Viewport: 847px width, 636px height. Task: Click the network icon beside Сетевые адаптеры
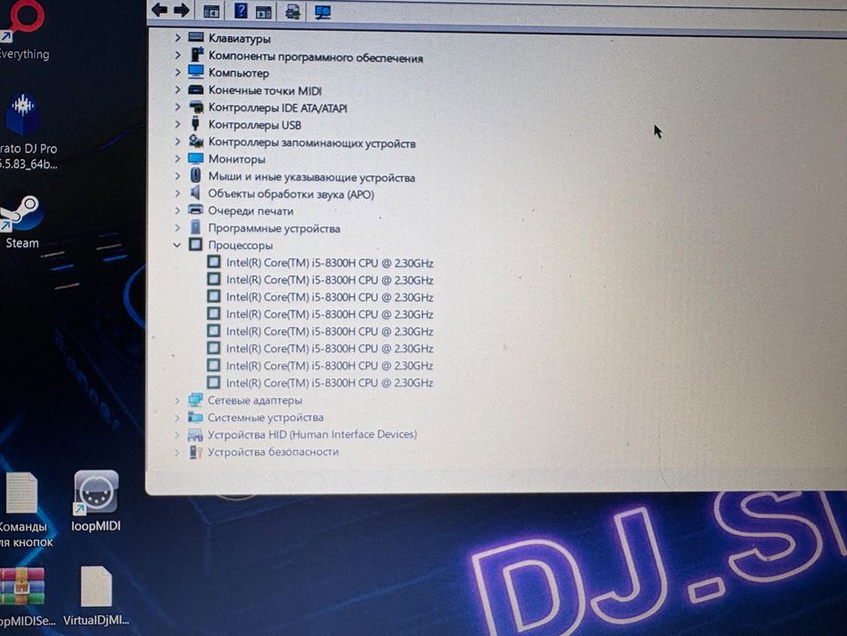tap(195, 400)
